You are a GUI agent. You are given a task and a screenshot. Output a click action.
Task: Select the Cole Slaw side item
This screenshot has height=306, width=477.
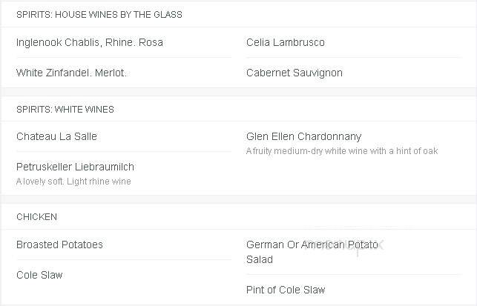pyautogui.click(x=39, y=275)
